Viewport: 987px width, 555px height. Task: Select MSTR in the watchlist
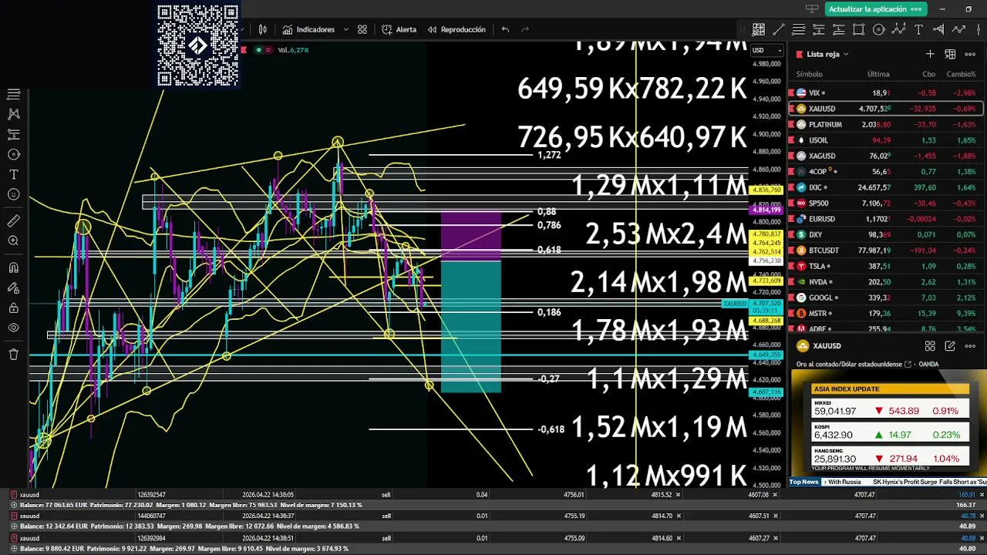(885, 313)
